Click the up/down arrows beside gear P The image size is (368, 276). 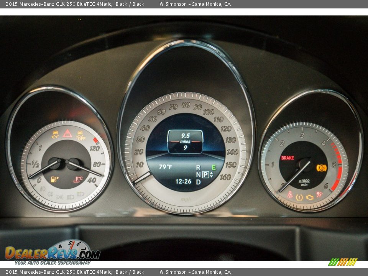coord(211,175)
